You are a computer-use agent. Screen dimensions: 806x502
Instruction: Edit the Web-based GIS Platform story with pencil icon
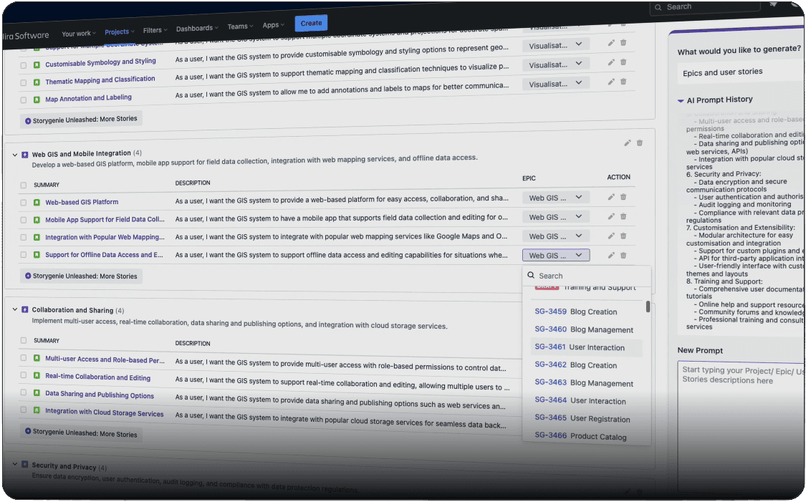click(x=610, y=197)
